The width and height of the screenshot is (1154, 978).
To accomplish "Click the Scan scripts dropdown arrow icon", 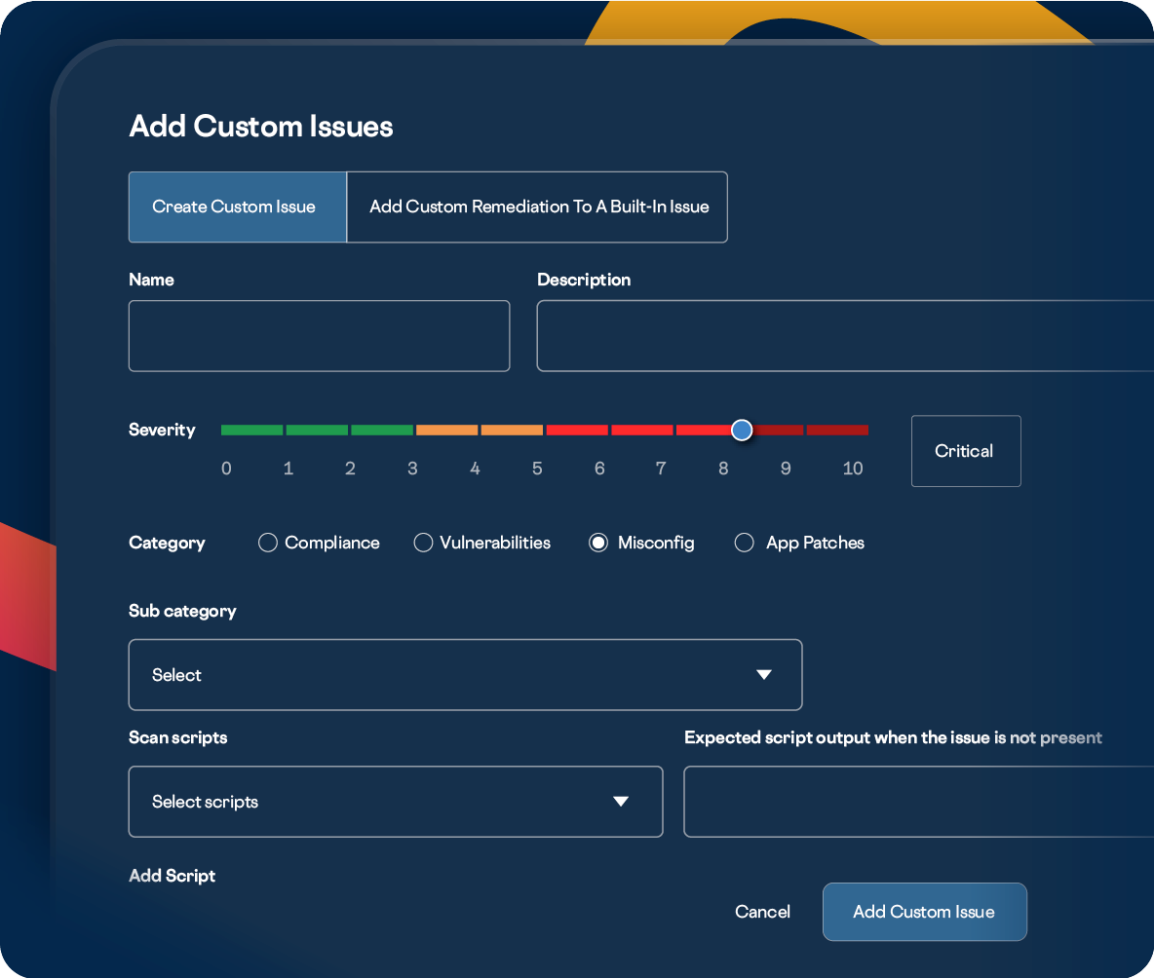I will pyautogui.click(x=621, y=802).
